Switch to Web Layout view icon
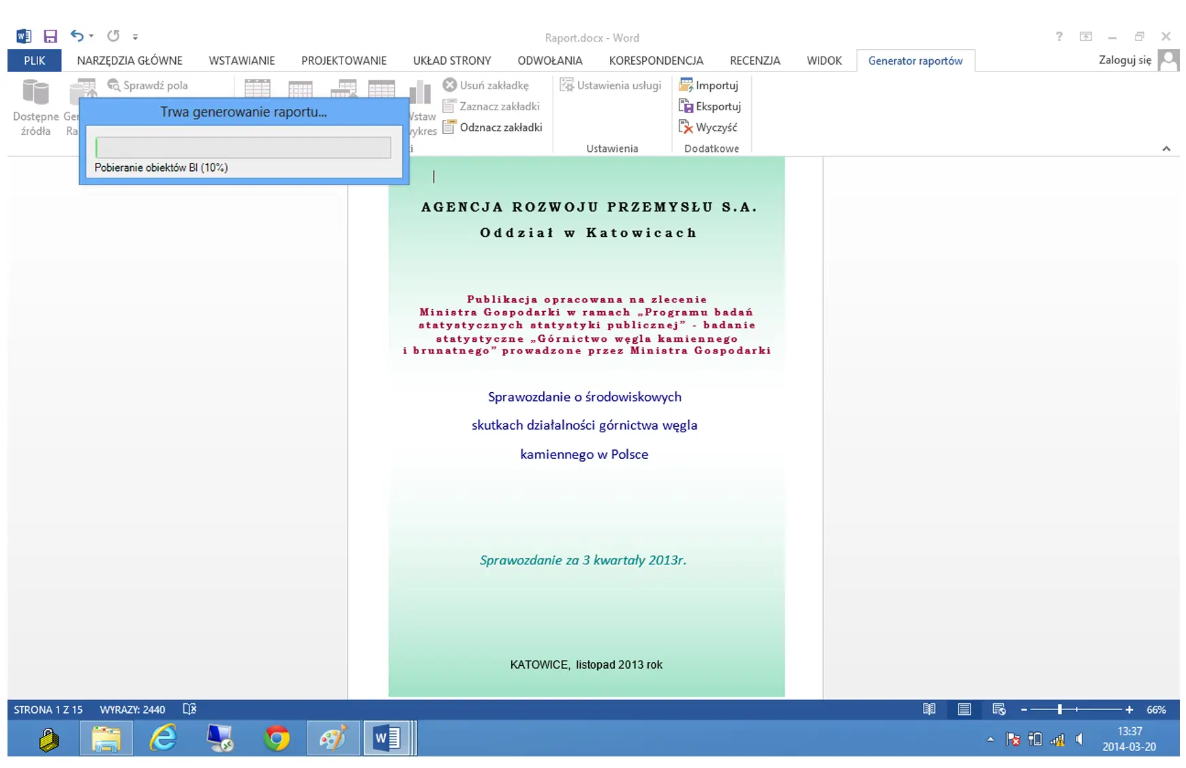1186x768 pixels. pyautogui.click(x=999, y=709)
